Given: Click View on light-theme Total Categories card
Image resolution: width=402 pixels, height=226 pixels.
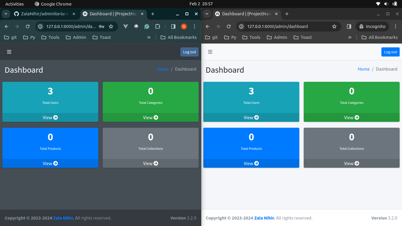Looking at the screenshot, I should coord(351,117).
